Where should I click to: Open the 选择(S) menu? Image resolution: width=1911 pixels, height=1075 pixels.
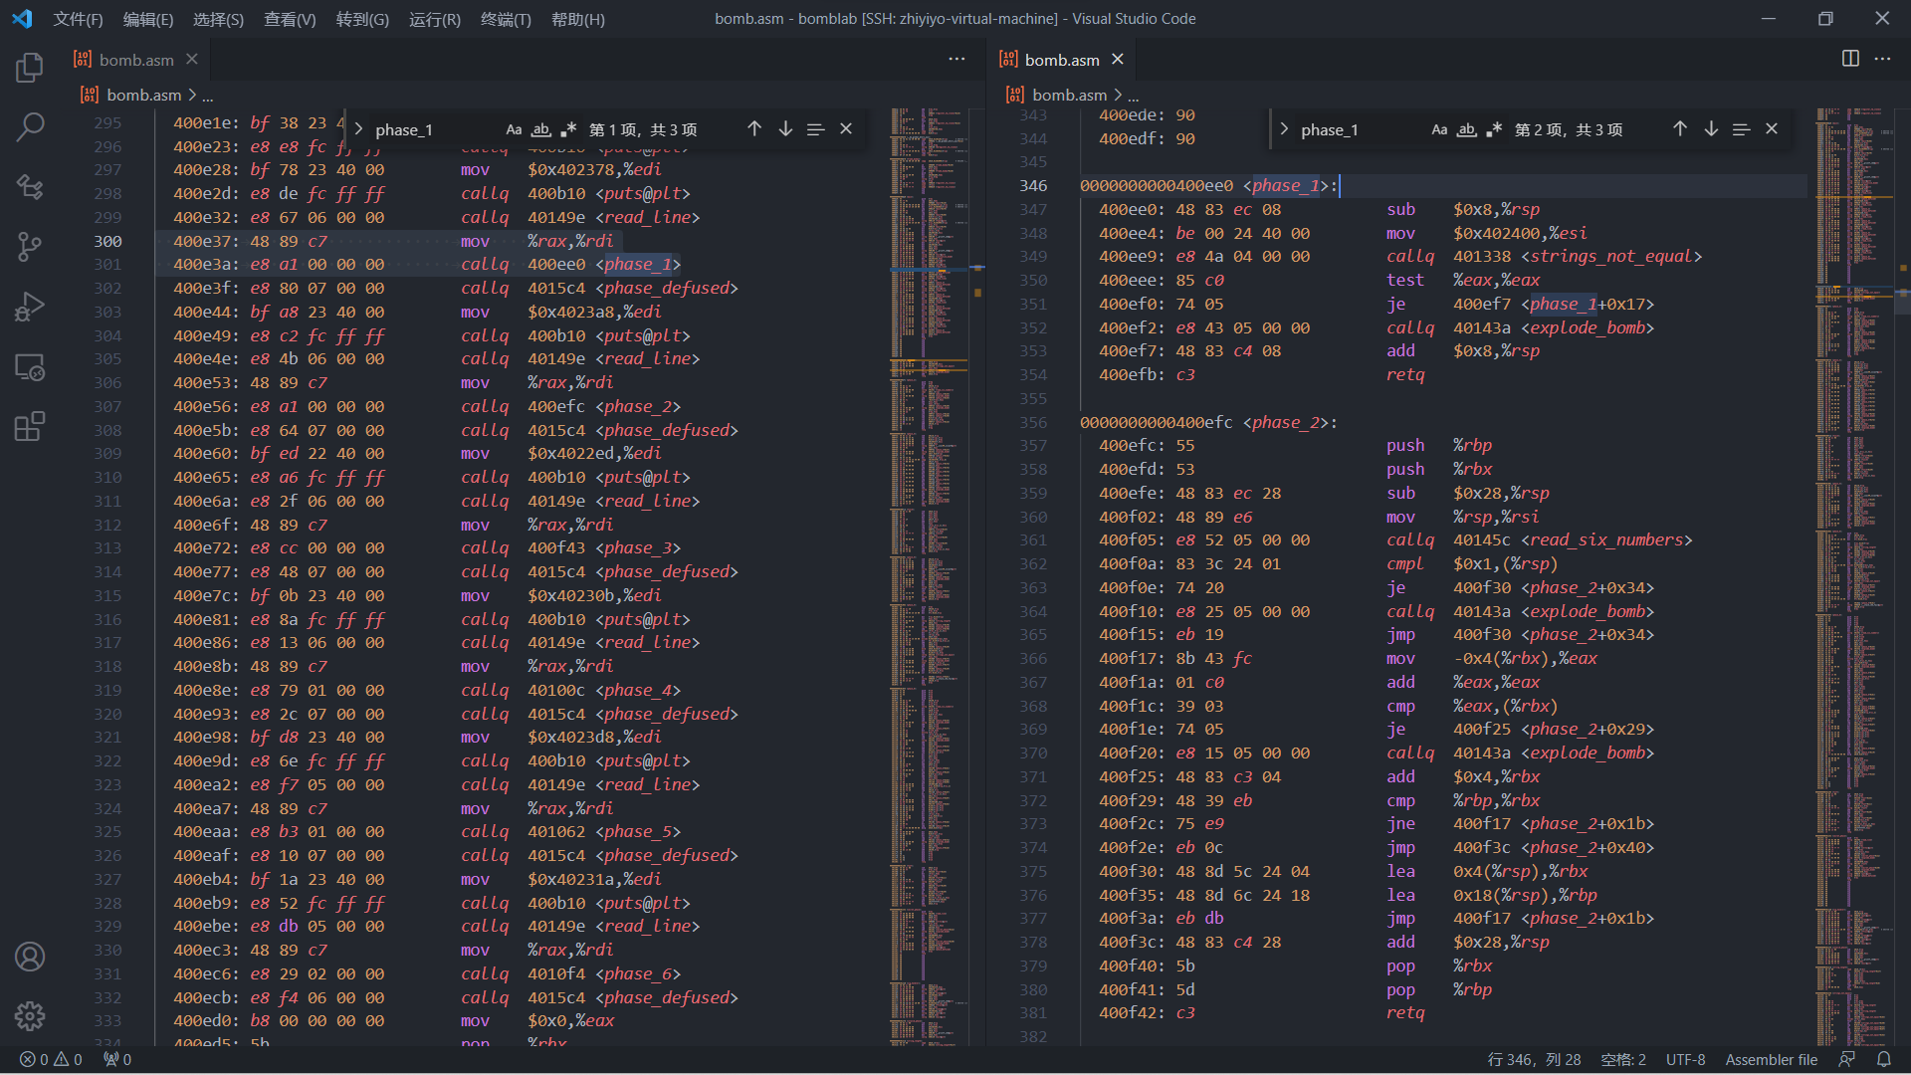[x=218, y=19]
